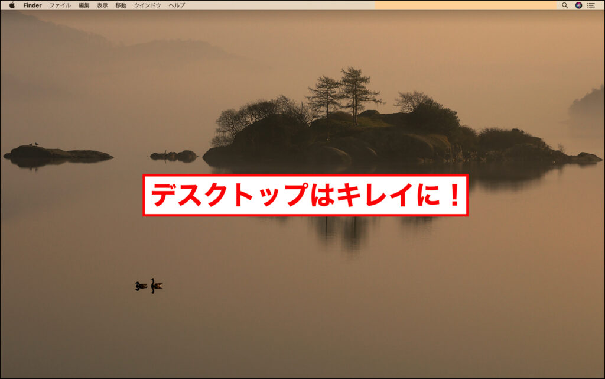Open the Apple menu
The image size is (605, 379).
[x=12, y=5]
